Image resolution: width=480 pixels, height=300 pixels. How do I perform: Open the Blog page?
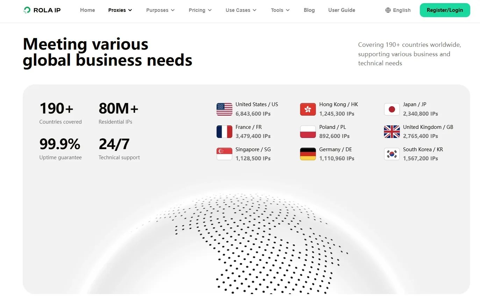309,10
